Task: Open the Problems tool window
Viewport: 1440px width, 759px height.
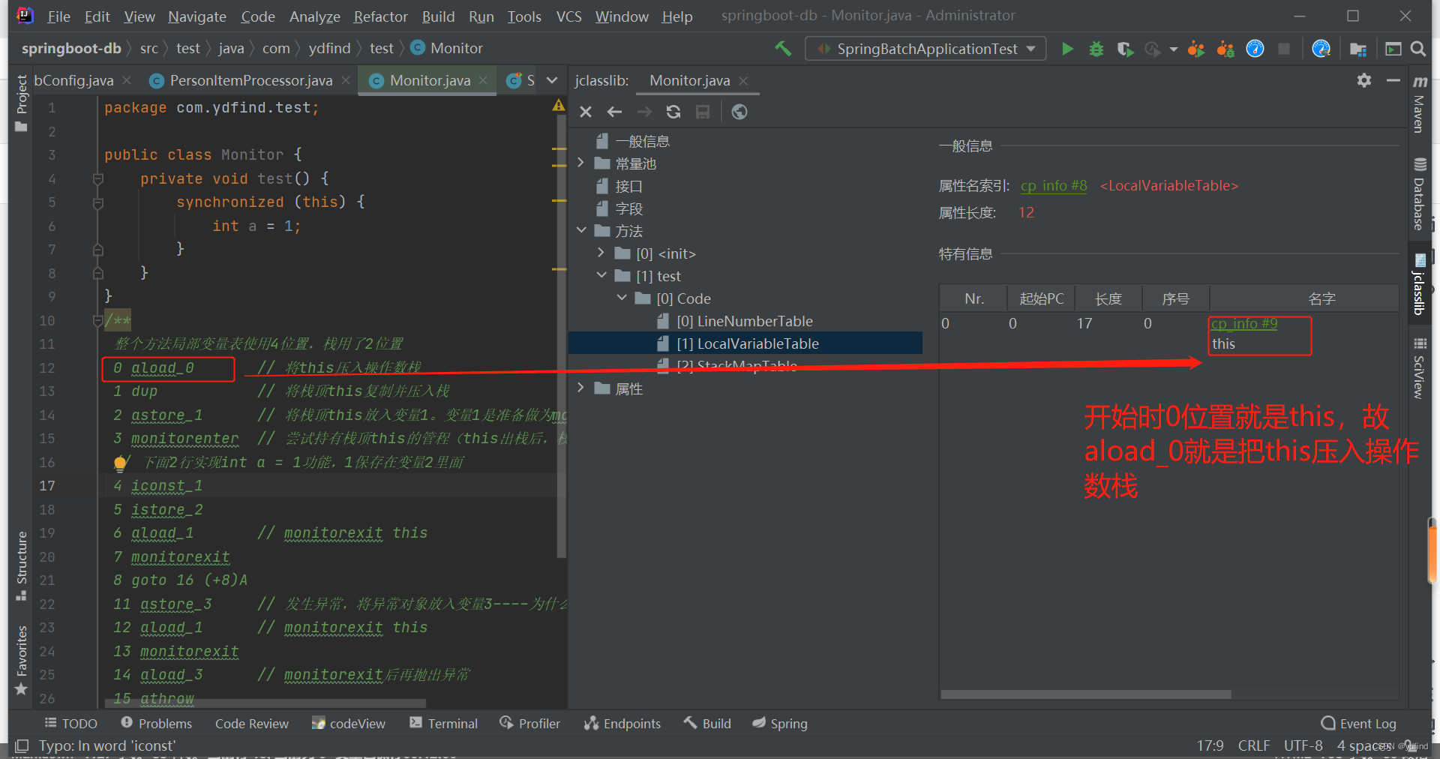Action: click(x=157, y=724)
